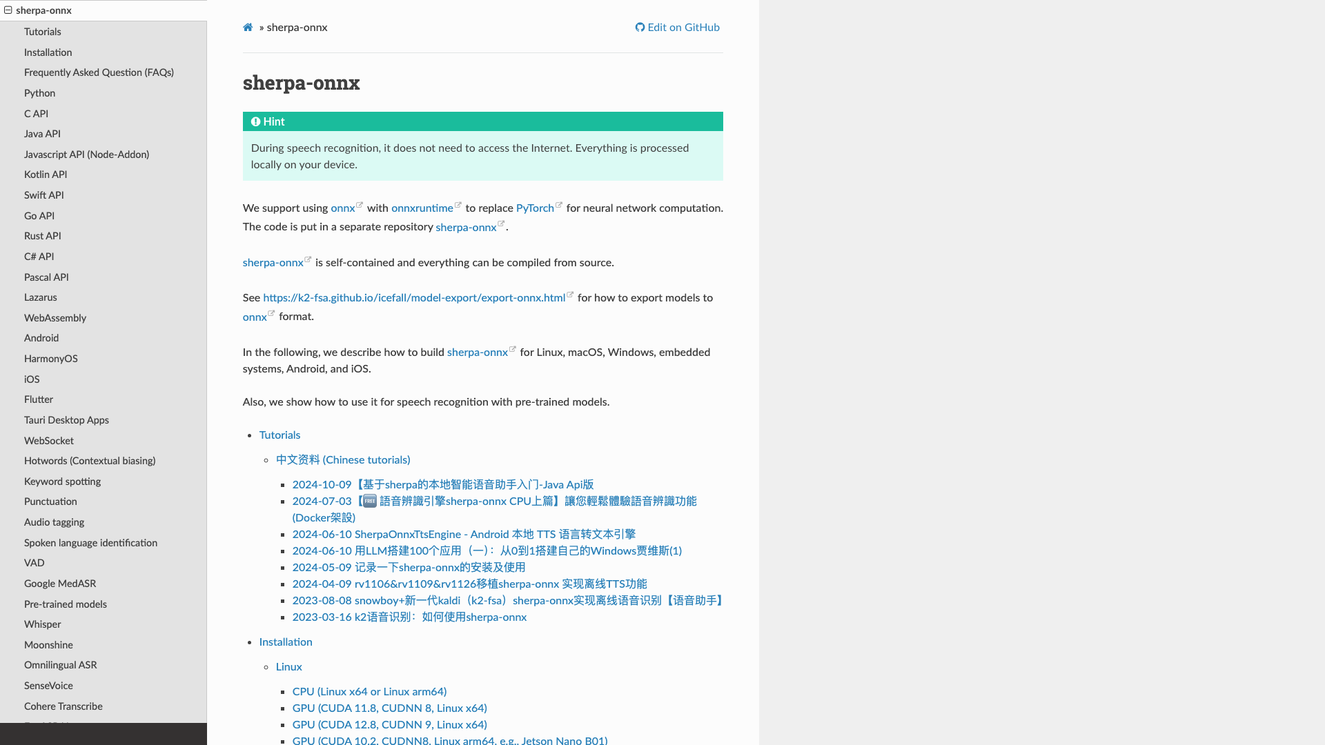Open the Installation link in the contents list
This screenshot has width=1325, height=745.
(286, 642)
